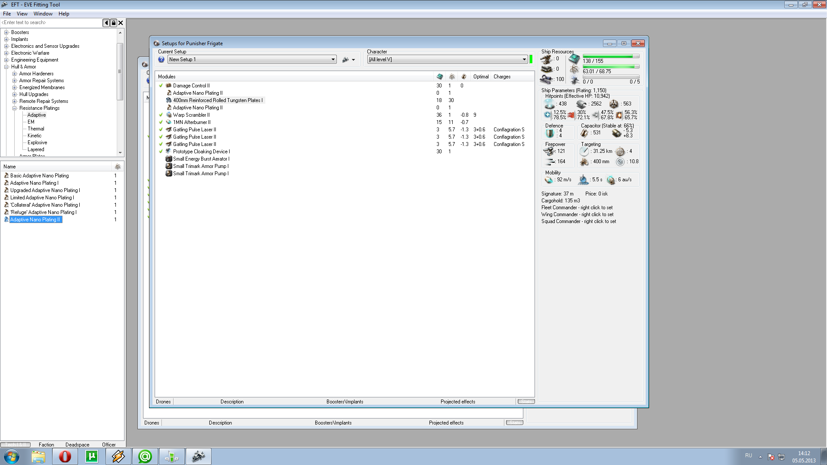Click Wing Commander right click to set
827x465 pixels.
point(577,214)
